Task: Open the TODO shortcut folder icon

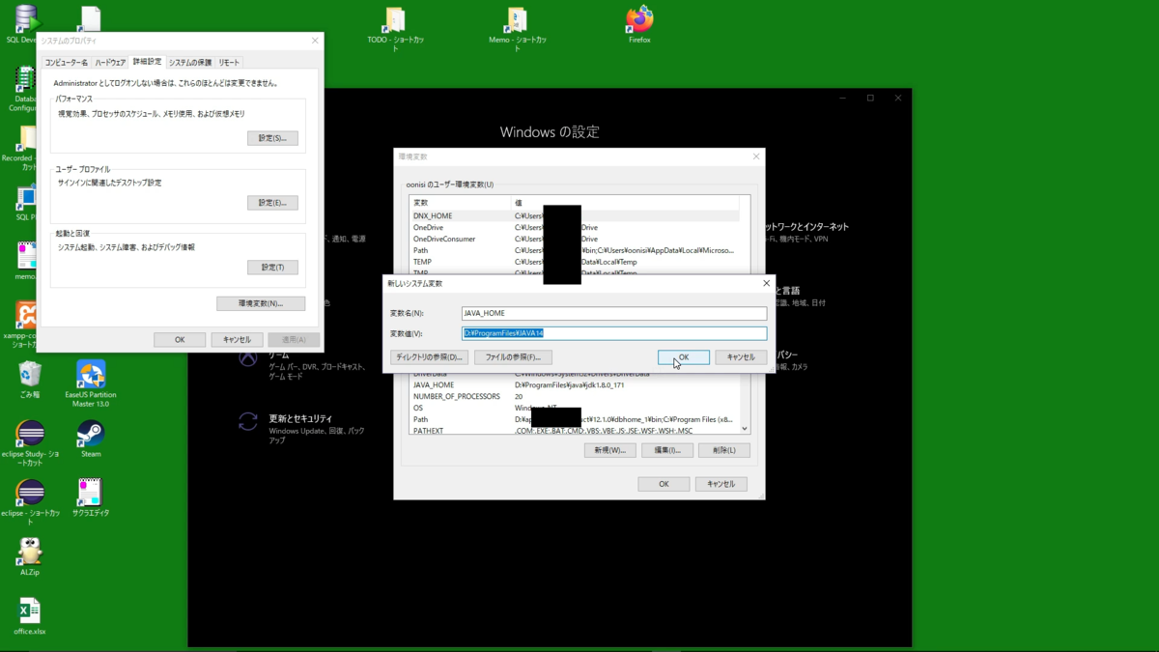Action: click(x=395, y=29)
